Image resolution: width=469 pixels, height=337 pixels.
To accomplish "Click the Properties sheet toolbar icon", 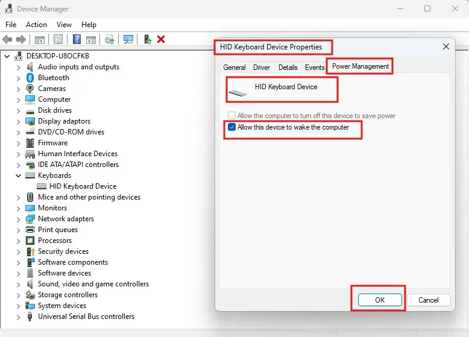I will coord(58,39).
